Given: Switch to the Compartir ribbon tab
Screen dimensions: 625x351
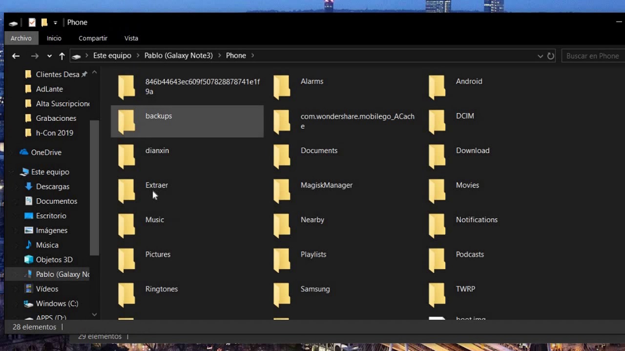Looking at the screenshot, I should click(93, 38).
